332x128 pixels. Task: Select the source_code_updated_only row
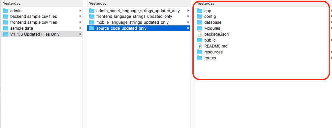pos(139,28)
